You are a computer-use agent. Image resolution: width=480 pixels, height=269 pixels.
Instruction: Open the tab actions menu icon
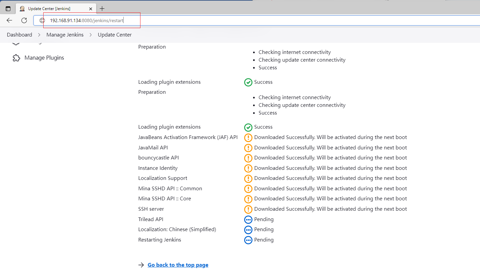(x=8, y=9)
